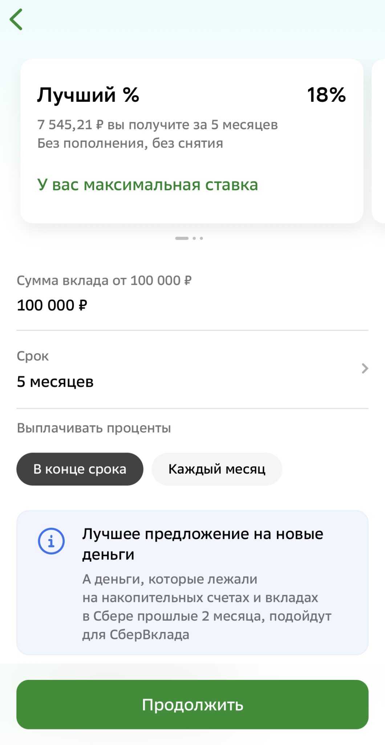Jump to the second carousel dot
The image size is (385, 745).
194,238
